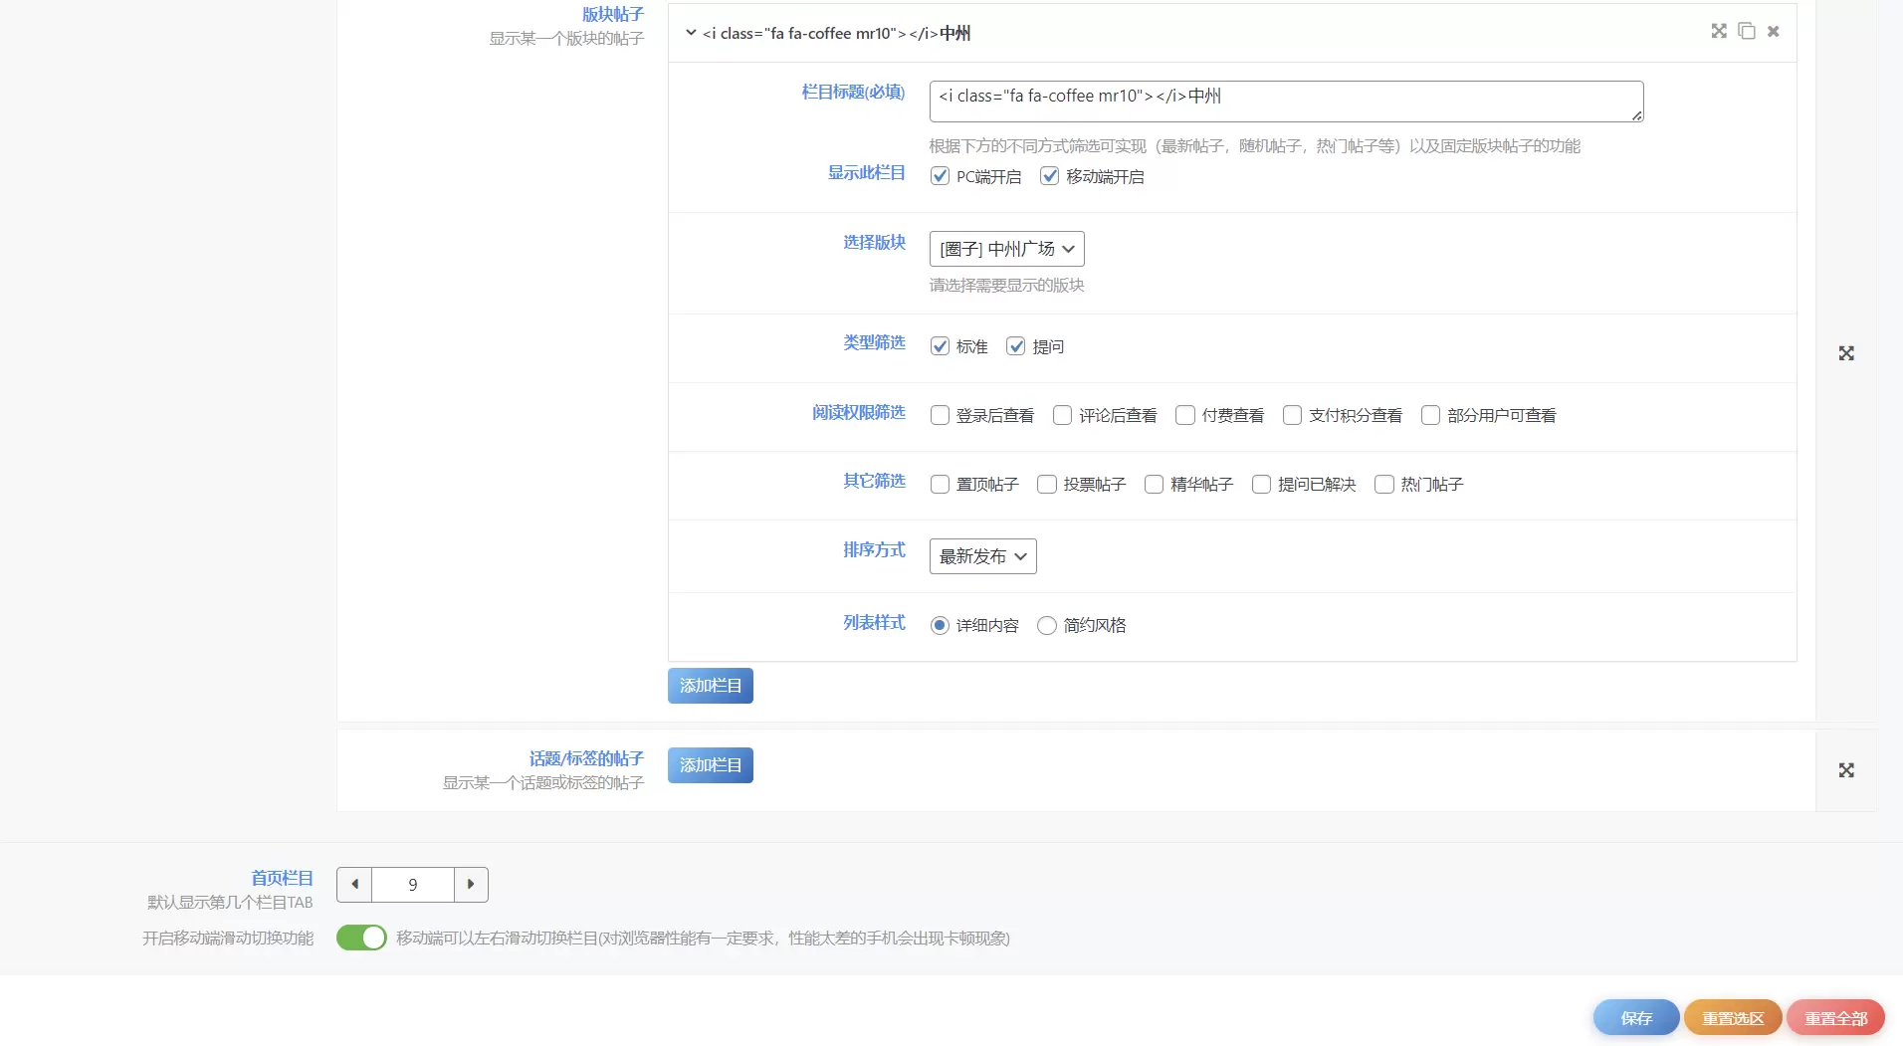
Task: Click 添加栏目 button under 版块帖子
Action: click(710, 686)
